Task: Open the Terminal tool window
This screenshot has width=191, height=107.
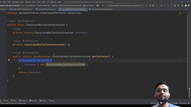Action: click(33, 101)
